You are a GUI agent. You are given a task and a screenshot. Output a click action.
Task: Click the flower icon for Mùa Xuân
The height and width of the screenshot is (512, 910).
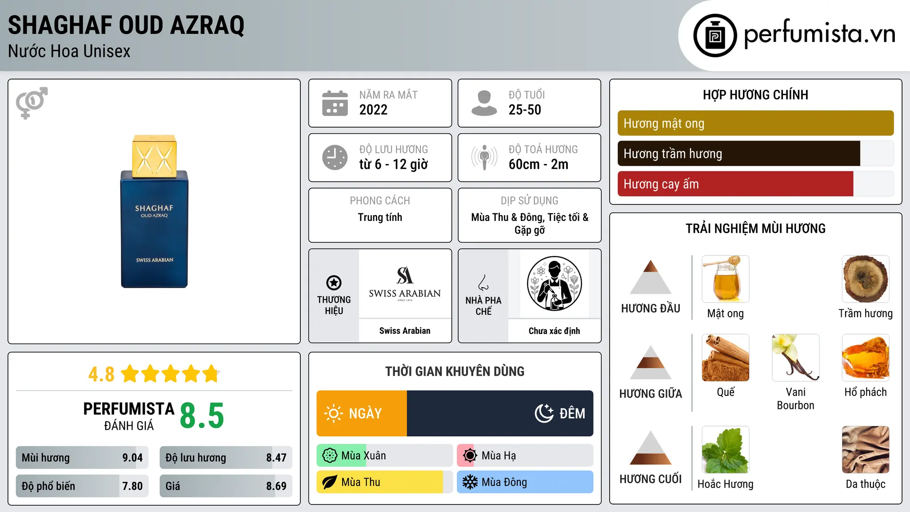tap(330, 456)
